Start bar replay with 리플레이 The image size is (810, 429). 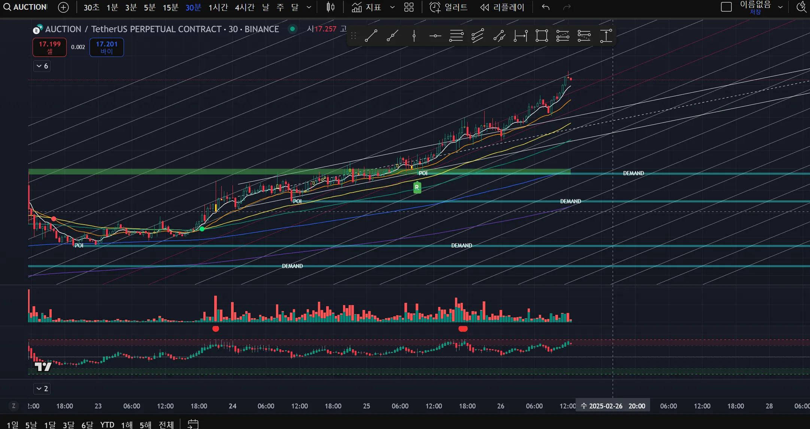502,7
